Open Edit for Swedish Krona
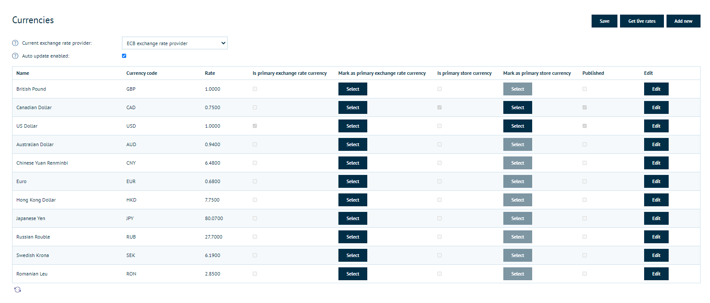Image resolution: width=710 pixels, height=303 pixels. coord(656,255)
